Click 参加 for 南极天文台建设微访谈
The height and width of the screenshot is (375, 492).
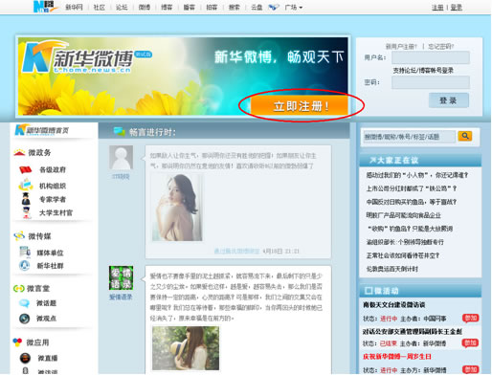coord(470,318)
